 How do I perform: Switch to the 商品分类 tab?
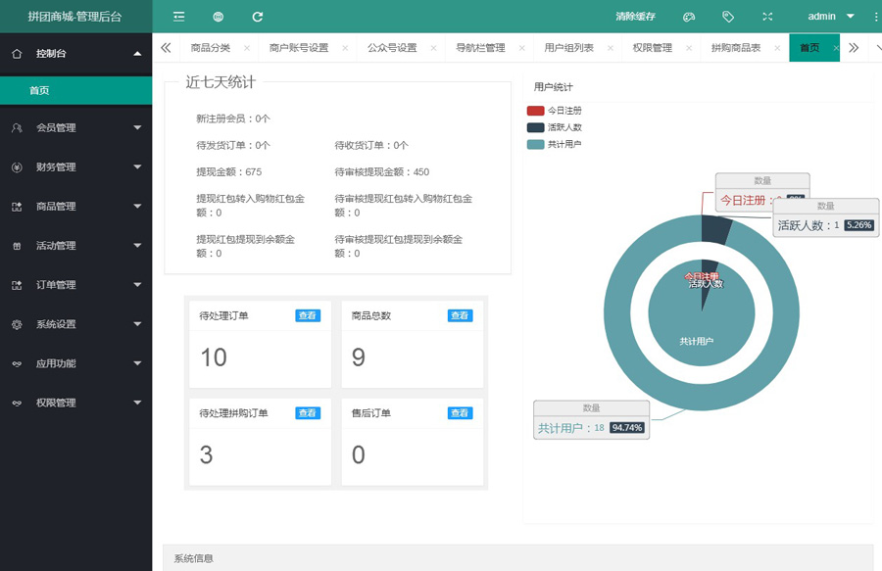pos(211,47)
